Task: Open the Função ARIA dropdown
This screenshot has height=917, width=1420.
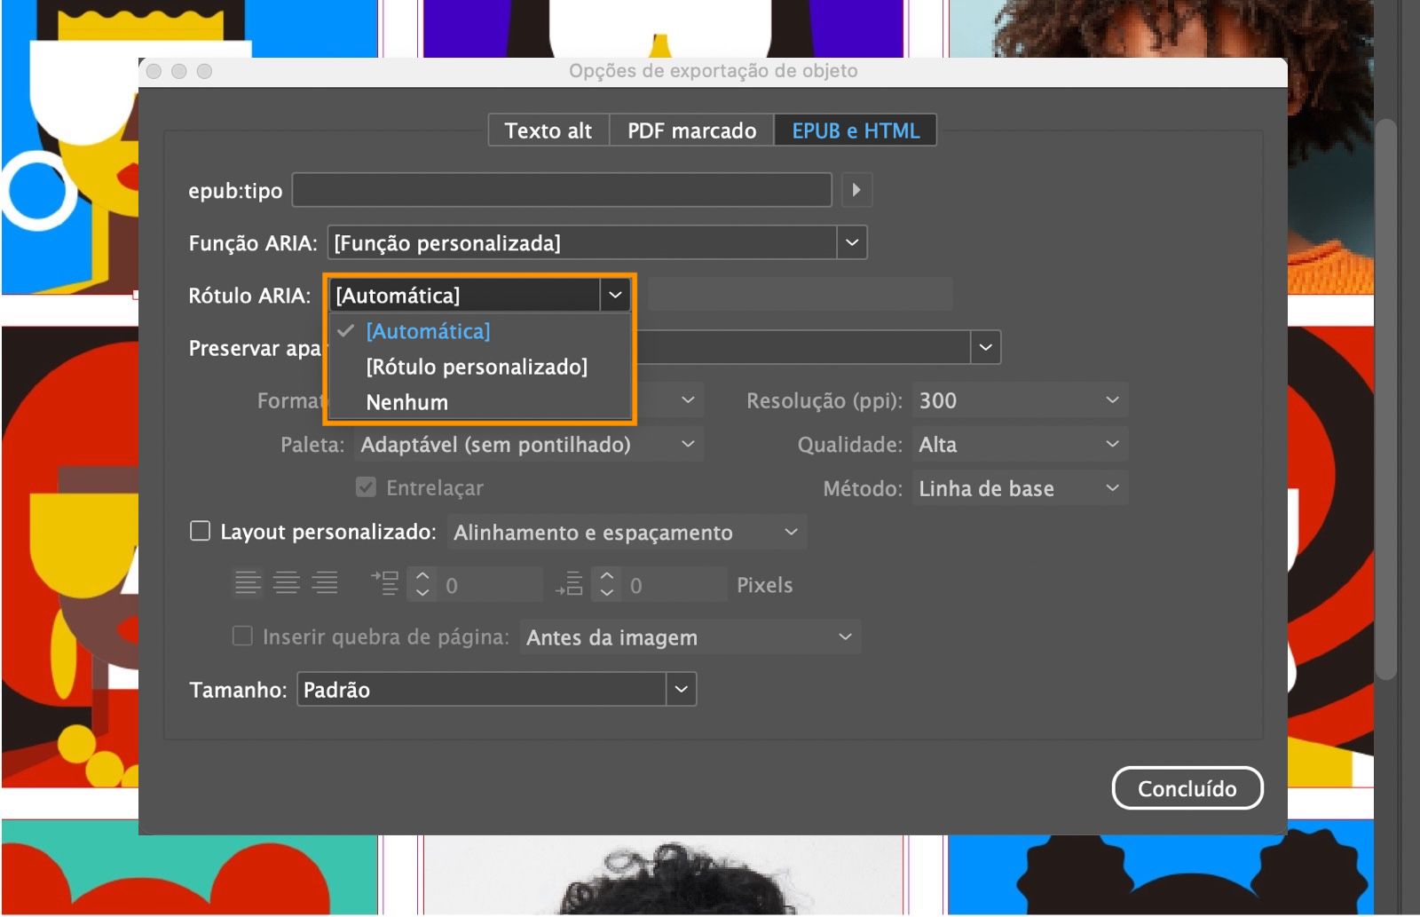Action: tap(851, 241)
